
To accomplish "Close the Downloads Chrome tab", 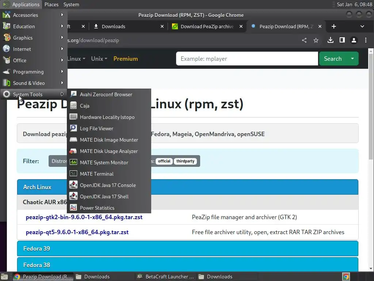I will pyautogui.click(x=162, y=26).
